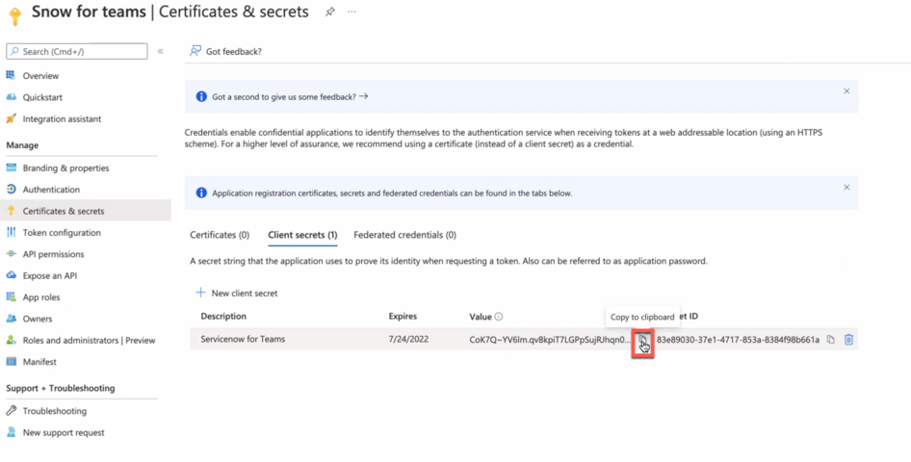Click Secret ID 83e89030-37e1-4717-853a-8384f98b661a
Image resolution: width=911 pixels, height=462 pixels.
pyautogui.click(x=738, y=340)
